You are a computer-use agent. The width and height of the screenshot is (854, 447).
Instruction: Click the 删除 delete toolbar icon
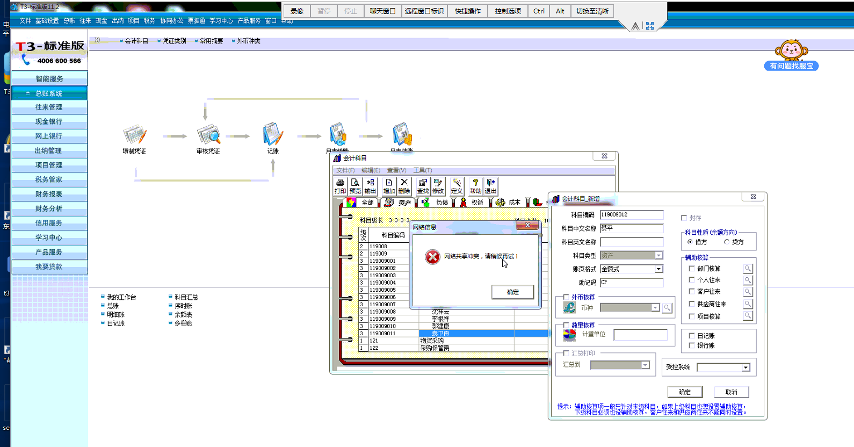[x=404, y=186]
